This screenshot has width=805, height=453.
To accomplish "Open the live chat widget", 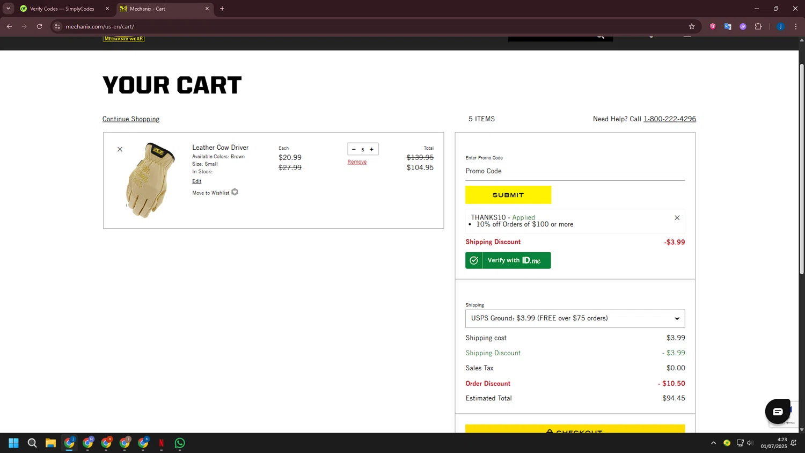I will point(778,412).
